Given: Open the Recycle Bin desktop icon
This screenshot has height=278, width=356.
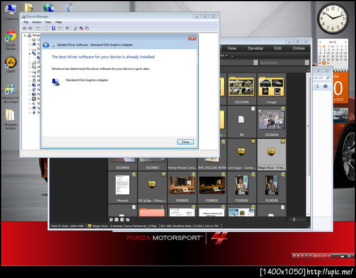Looking at the screenshot, I should click(69, 7).
